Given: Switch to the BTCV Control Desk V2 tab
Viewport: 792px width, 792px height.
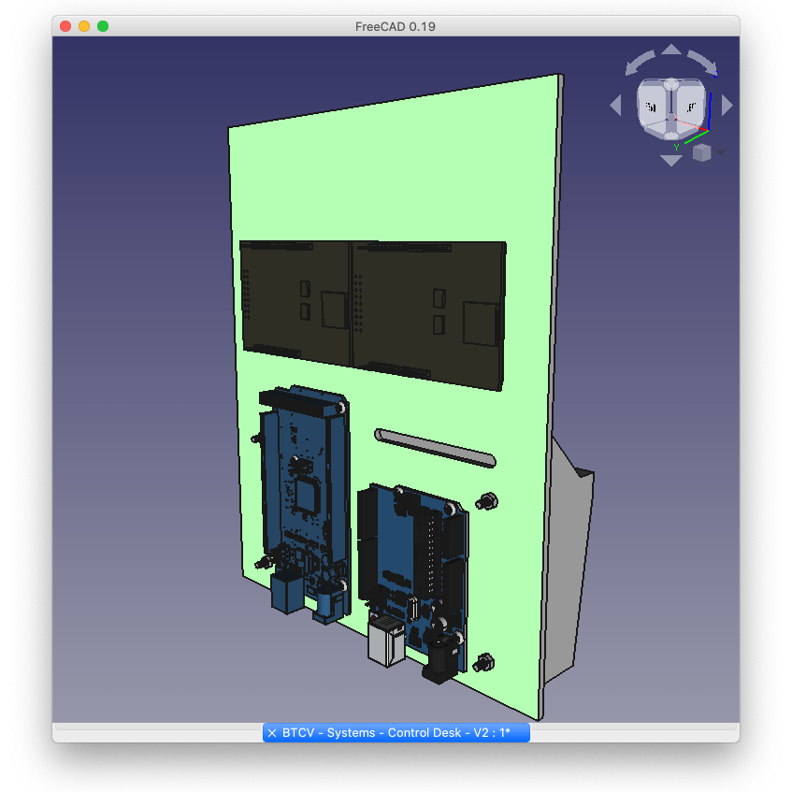Looking at the screenshot, I should pos(402,733).
